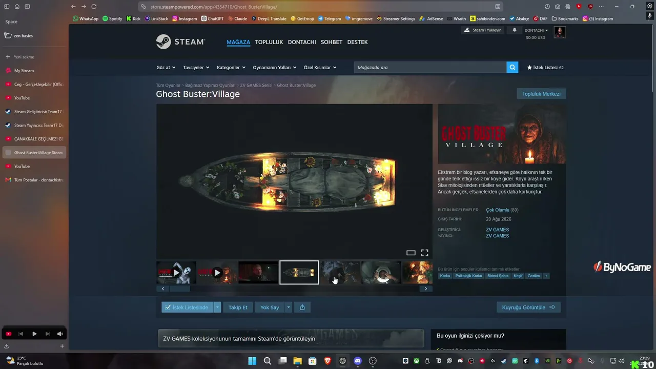Open the uBlock Origin extension icon
656x369 pixels.
coord(590,7)
